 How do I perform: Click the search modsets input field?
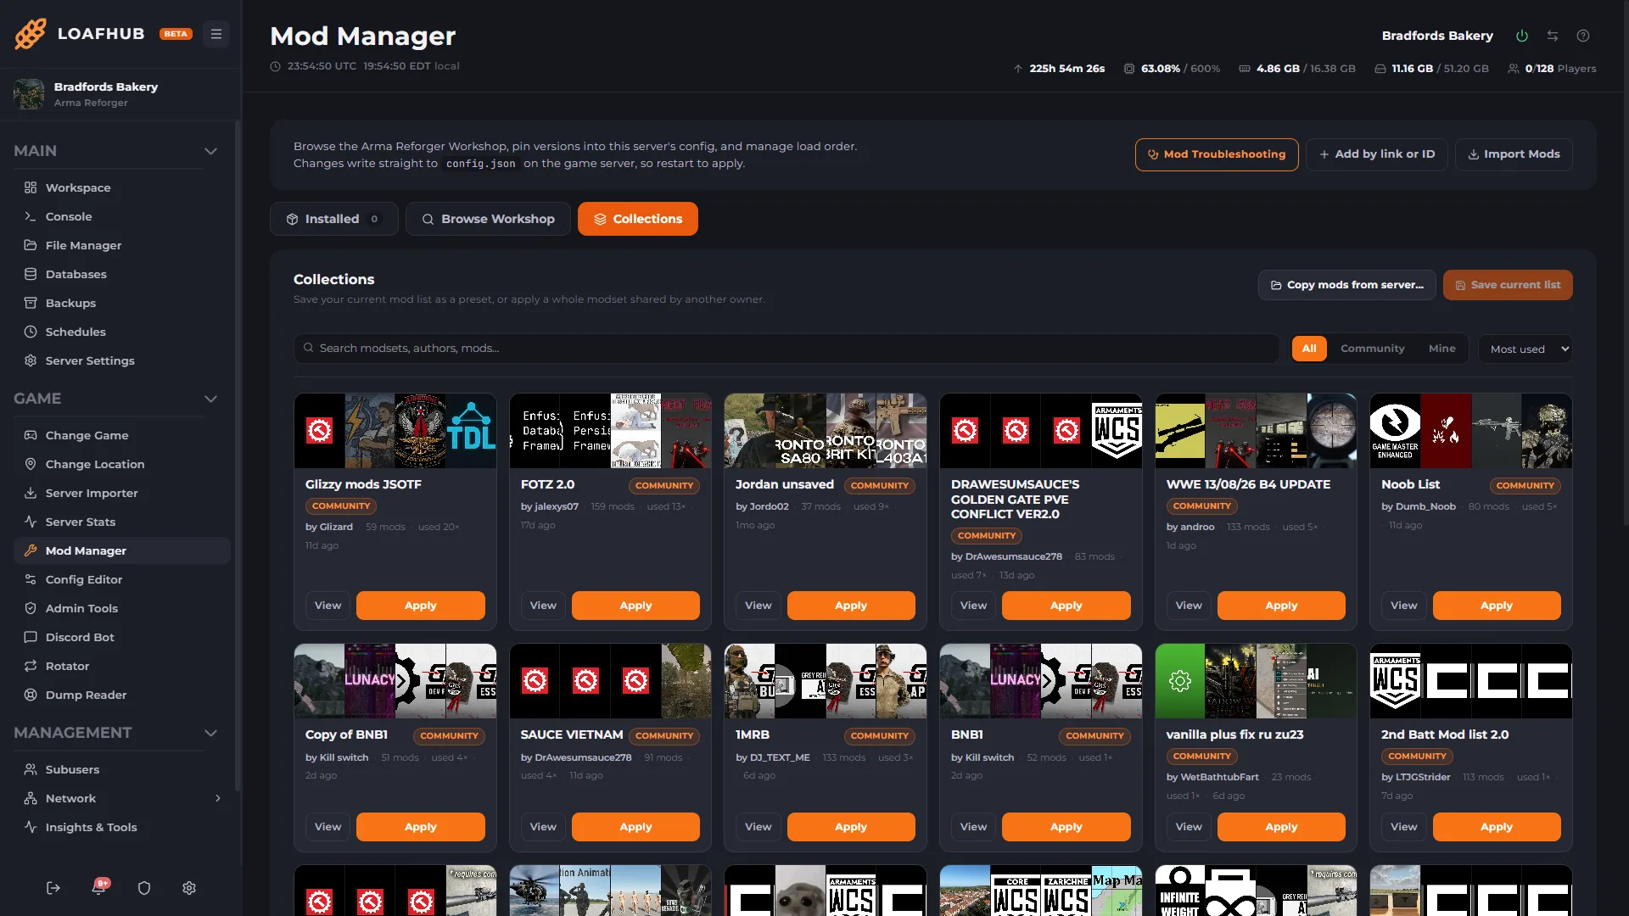coord(787,349)
